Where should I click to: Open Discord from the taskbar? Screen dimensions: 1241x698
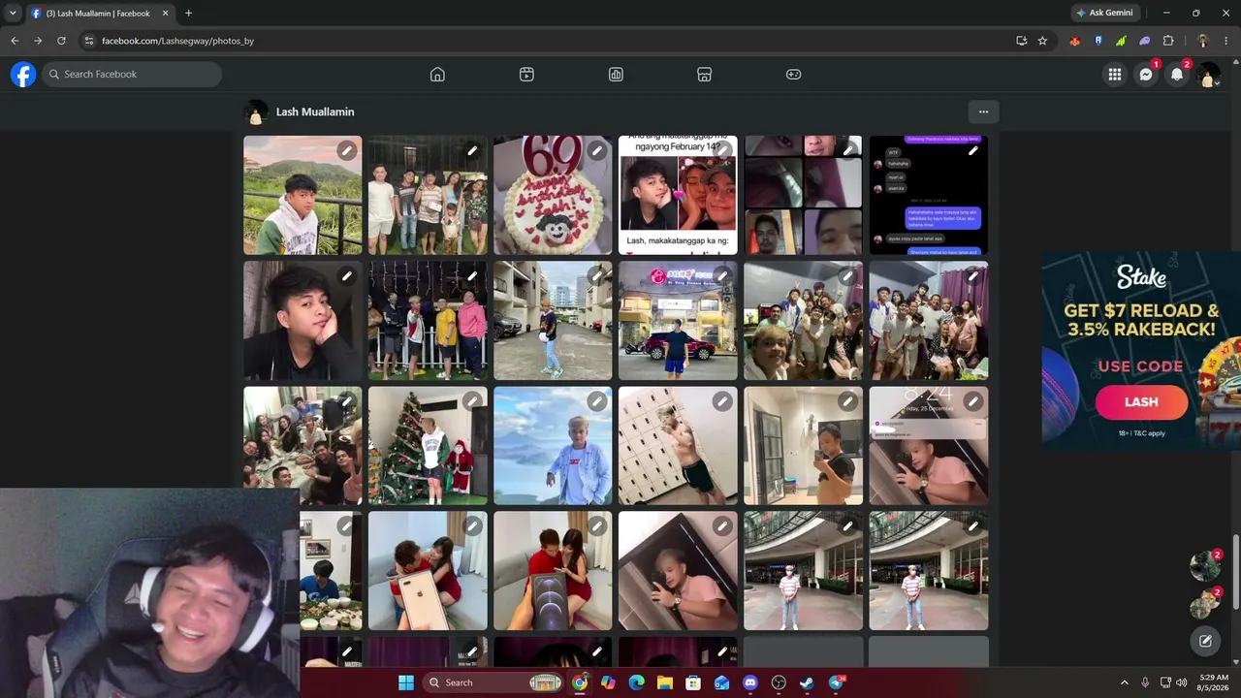pos(750,682)
